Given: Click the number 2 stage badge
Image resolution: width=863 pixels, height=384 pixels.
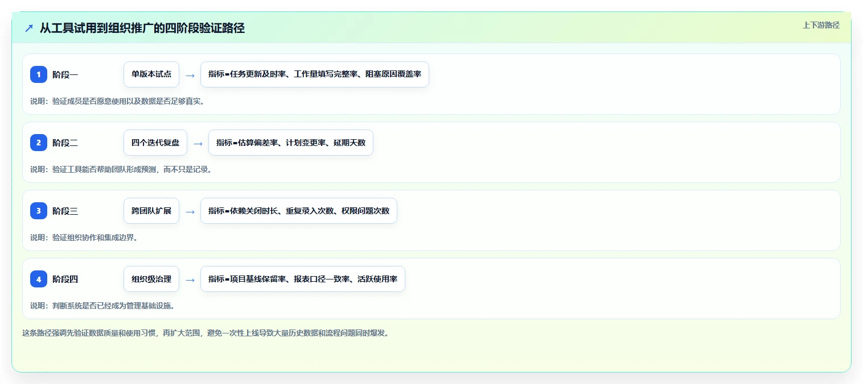Looking at the screenshot, I should [x=39, y=143].
